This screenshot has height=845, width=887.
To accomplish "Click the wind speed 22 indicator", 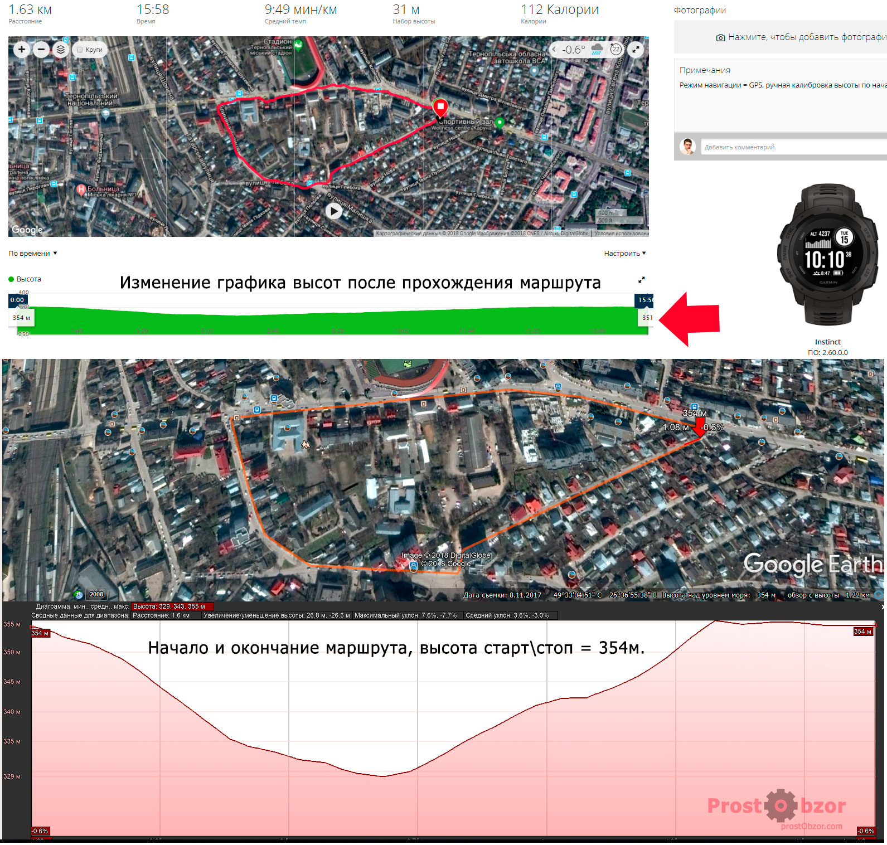I will (x=615, y=50).
